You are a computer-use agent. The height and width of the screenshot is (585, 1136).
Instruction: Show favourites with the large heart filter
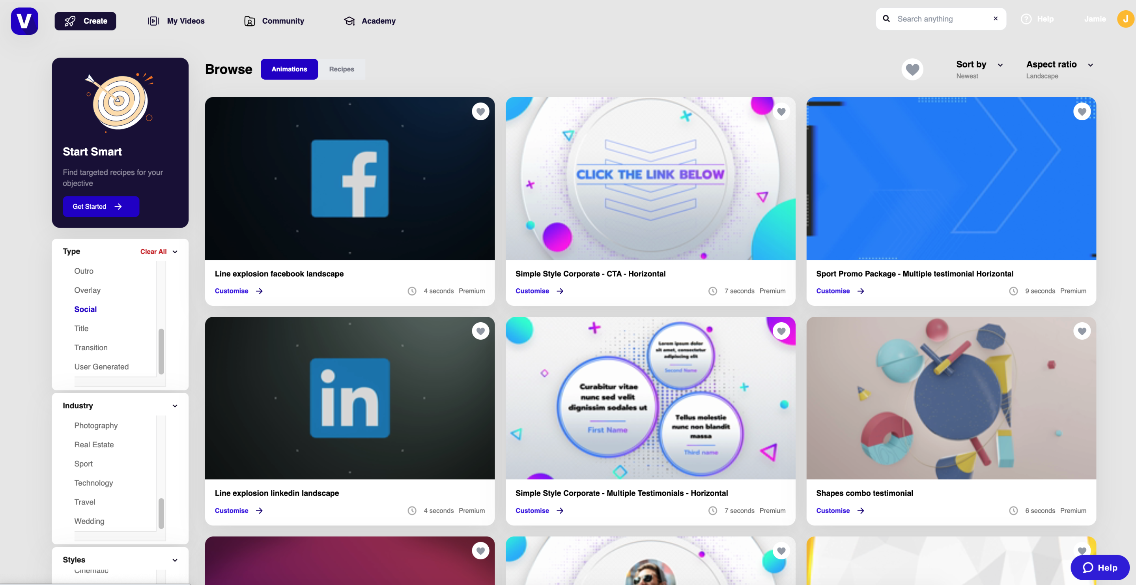[x=912, y=69]
